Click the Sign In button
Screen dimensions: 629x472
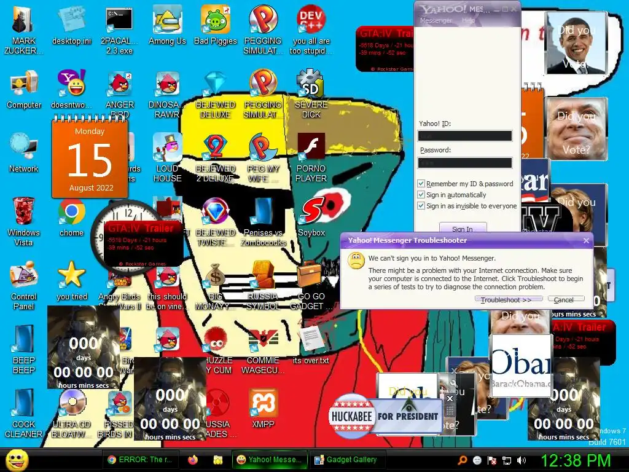click(x=463, y=228)
